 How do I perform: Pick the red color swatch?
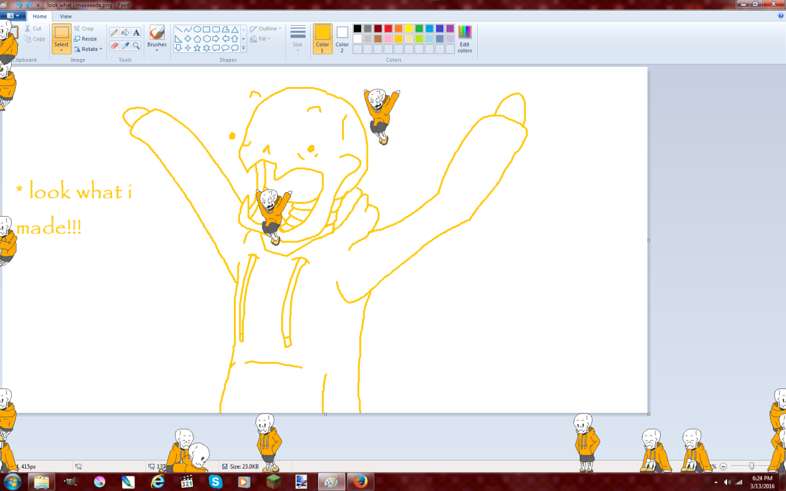coord(388,28)
